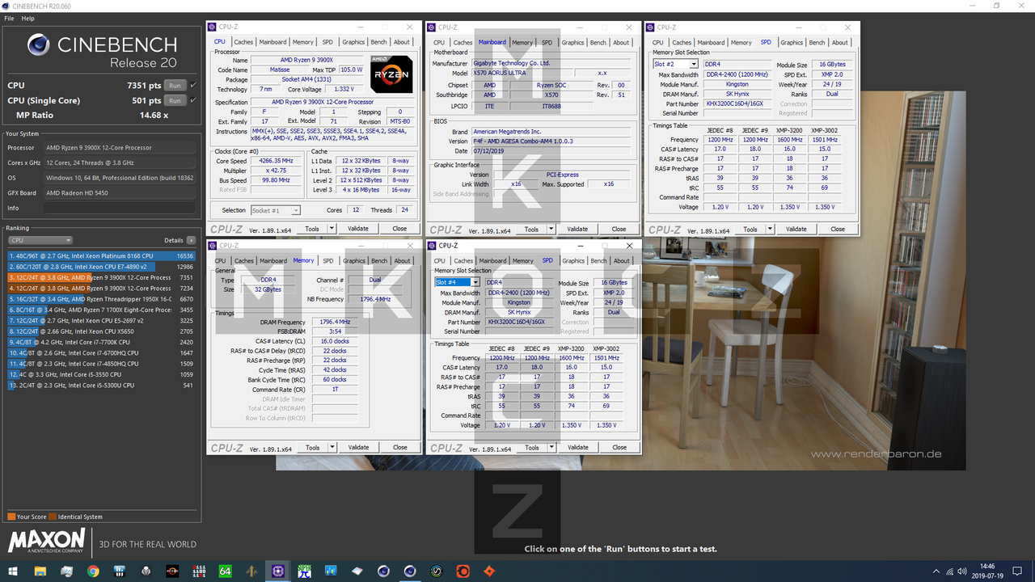This screenshot has height=582, width=1035.
Task: Click the AMD Ryzen logo in CPU-Z
Action: click(x=391, y=74)
